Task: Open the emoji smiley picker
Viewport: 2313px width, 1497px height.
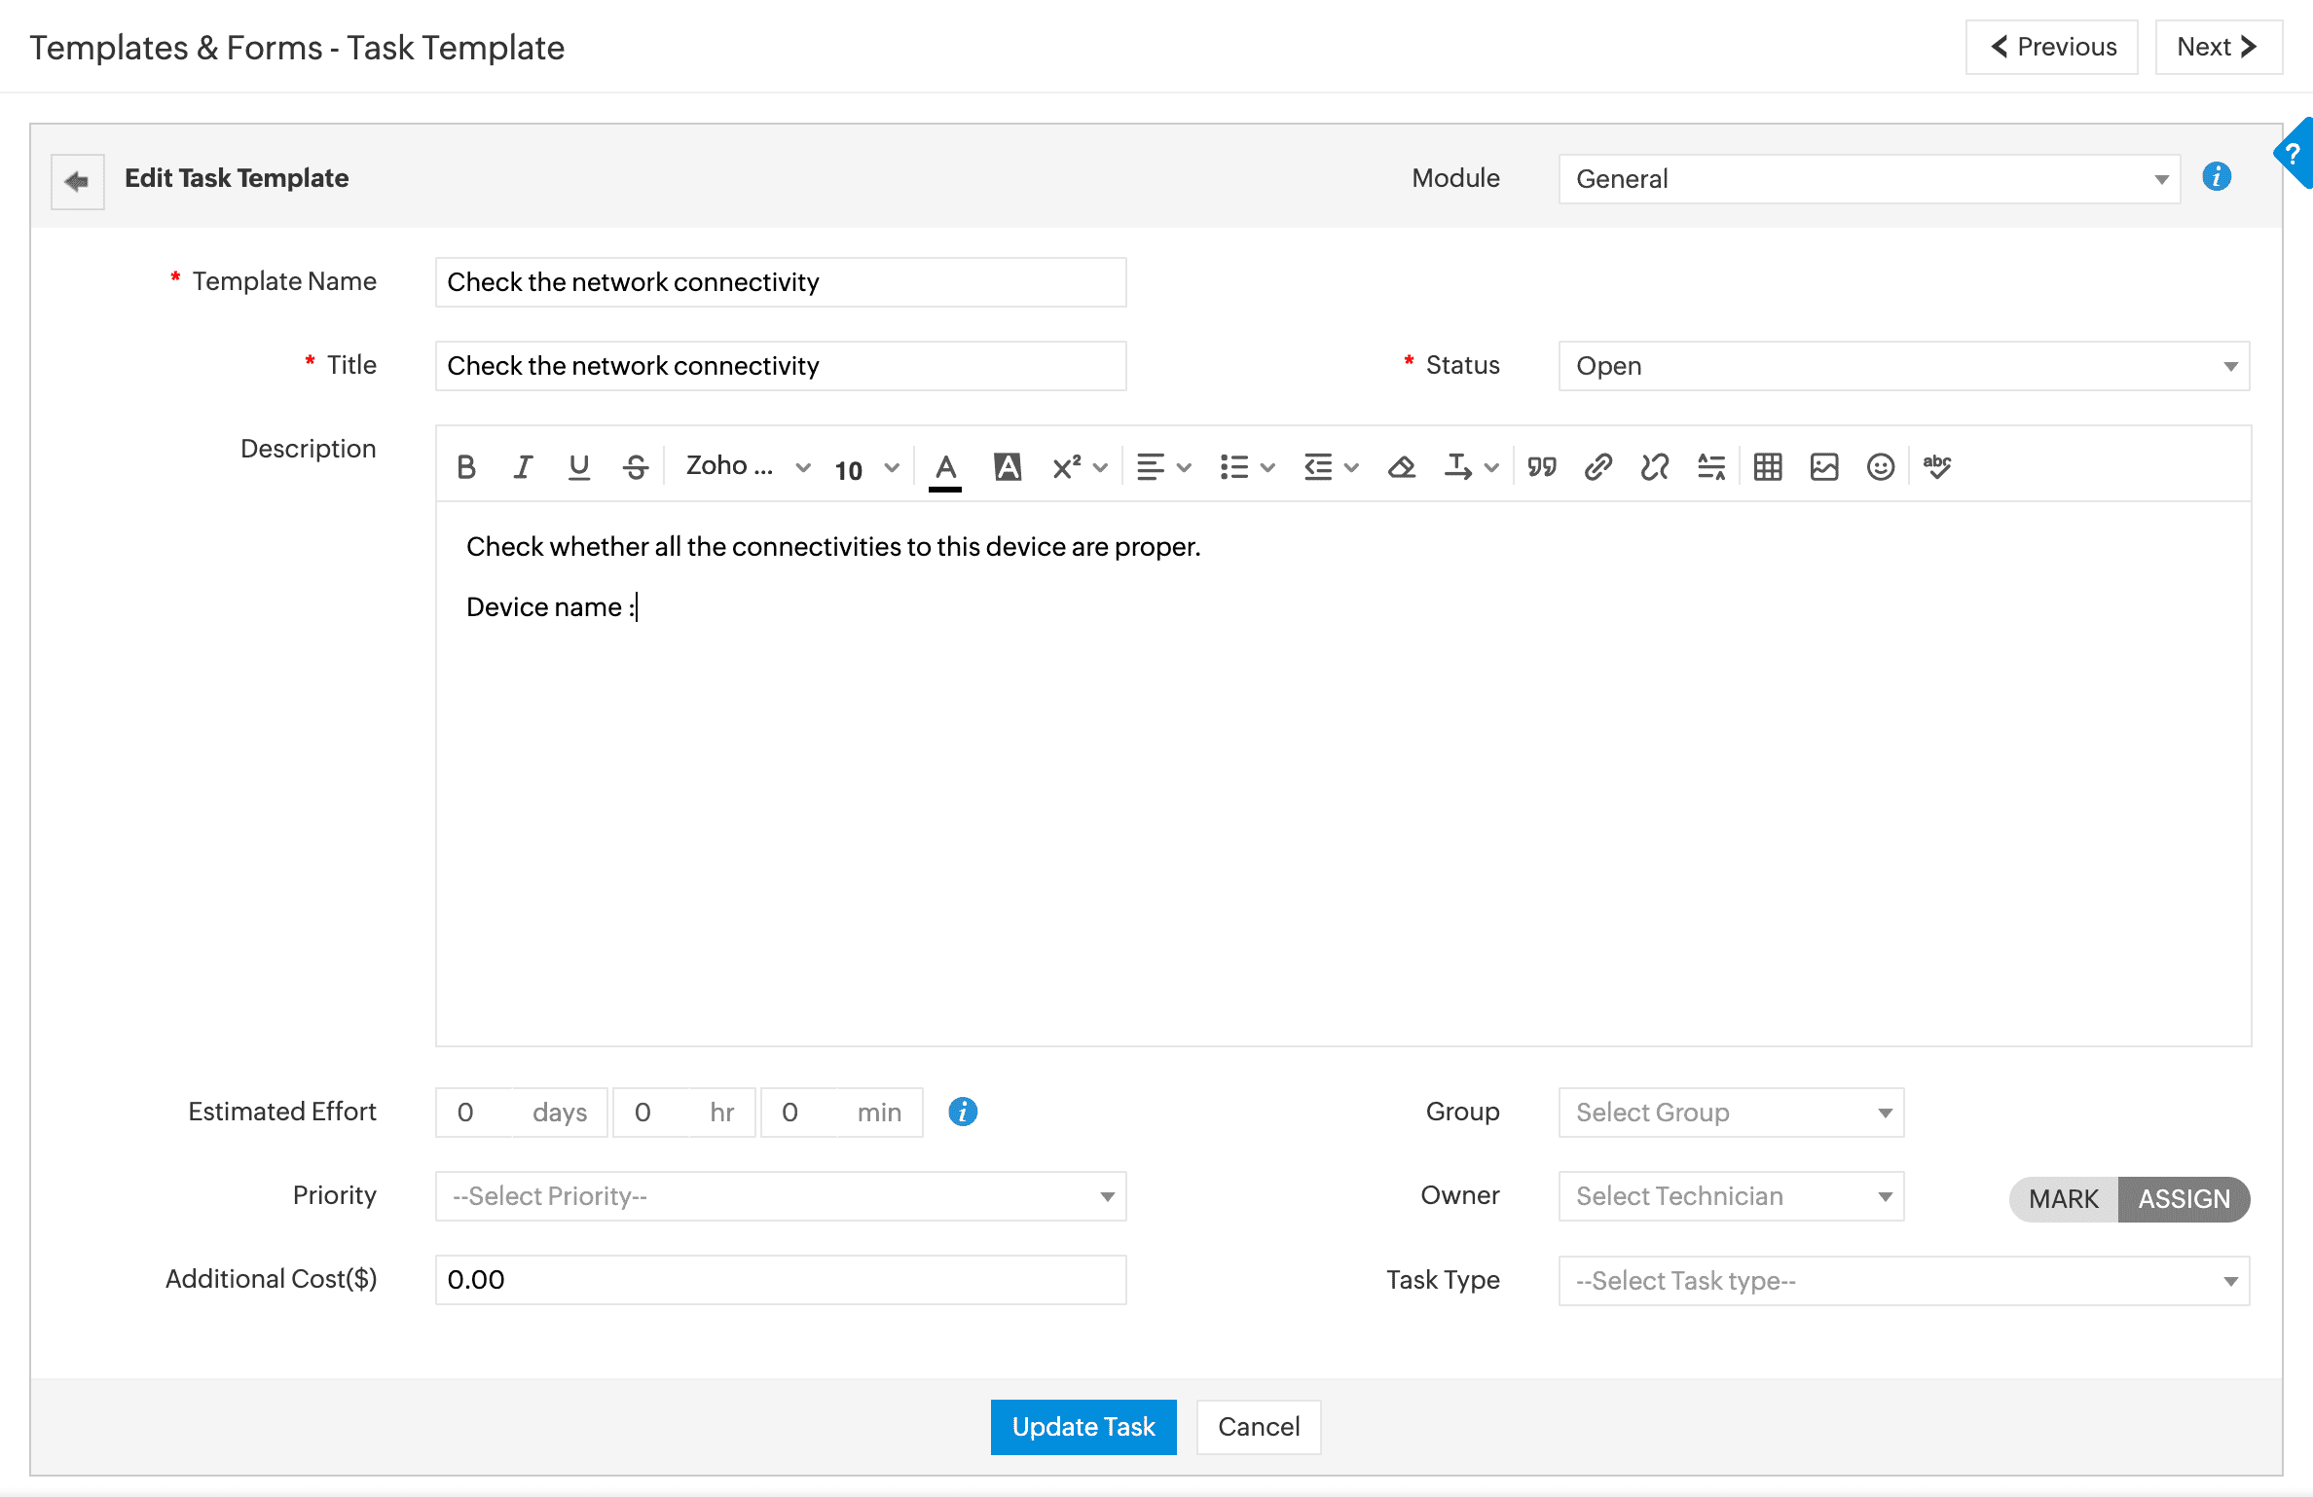Action: 1881,467
